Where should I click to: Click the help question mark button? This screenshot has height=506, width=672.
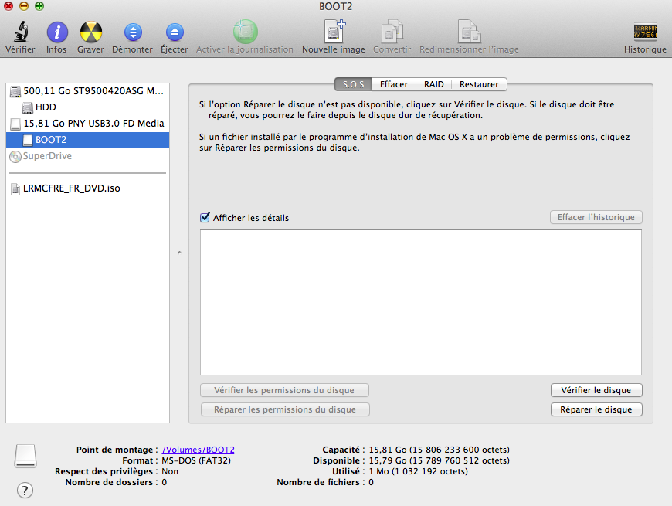click(25, 490)
